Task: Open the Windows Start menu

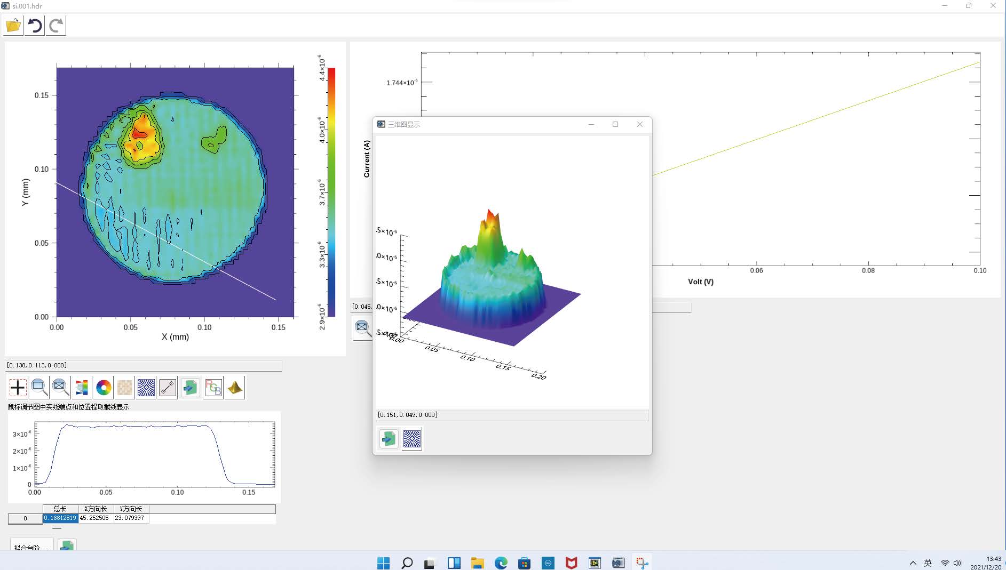Action: (383, 563)
